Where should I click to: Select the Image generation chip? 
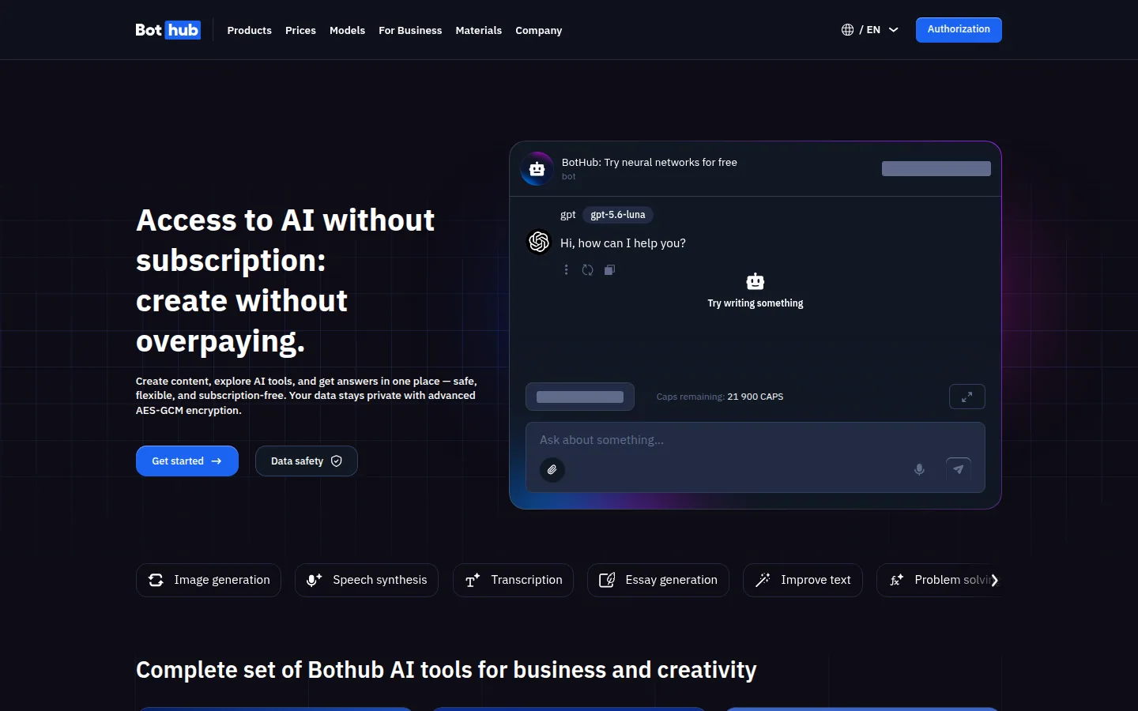pyautogui.click(x=209, y=580)
